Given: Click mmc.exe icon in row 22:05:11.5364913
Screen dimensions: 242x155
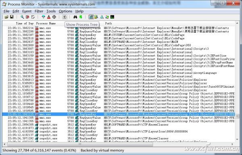Looking at the screenshot, I should pos(37,80).
